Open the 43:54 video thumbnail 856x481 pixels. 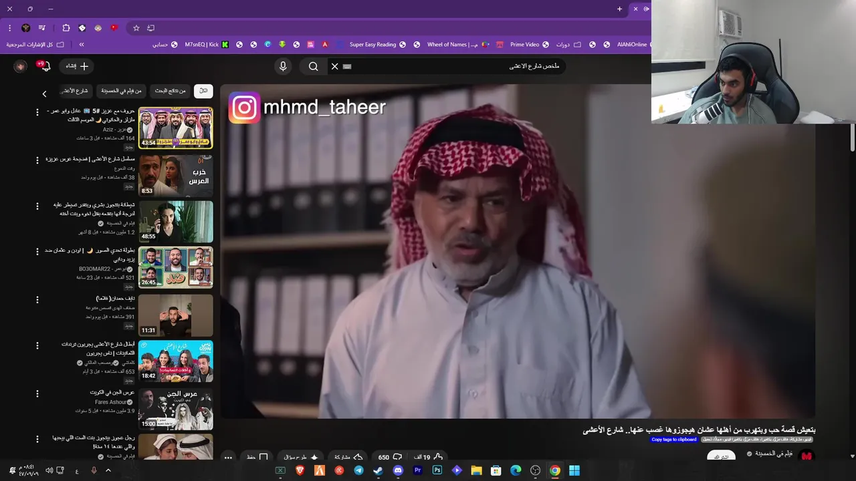point(176,128)
